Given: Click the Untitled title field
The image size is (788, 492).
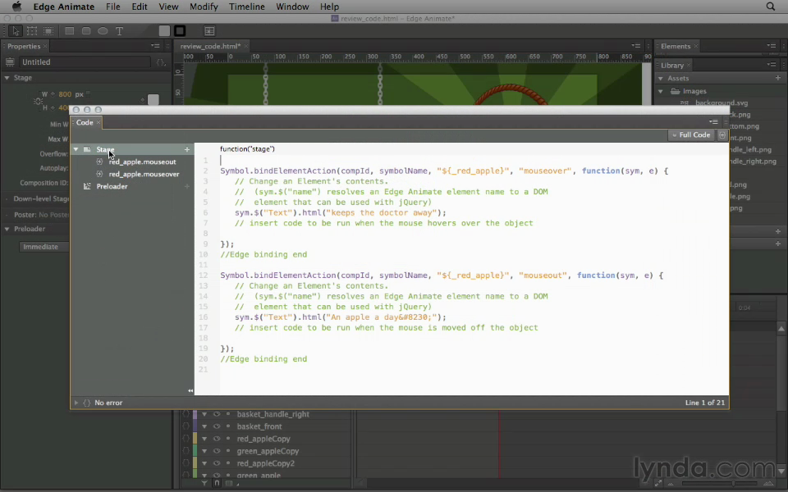Looking at the screenshot, I should pos(85,62).
